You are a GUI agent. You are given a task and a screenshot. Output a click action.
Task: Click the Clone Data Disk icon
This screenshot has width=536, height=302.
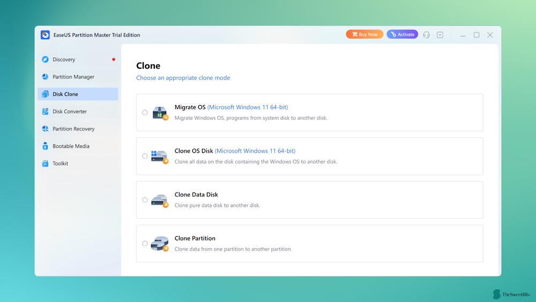160,201
